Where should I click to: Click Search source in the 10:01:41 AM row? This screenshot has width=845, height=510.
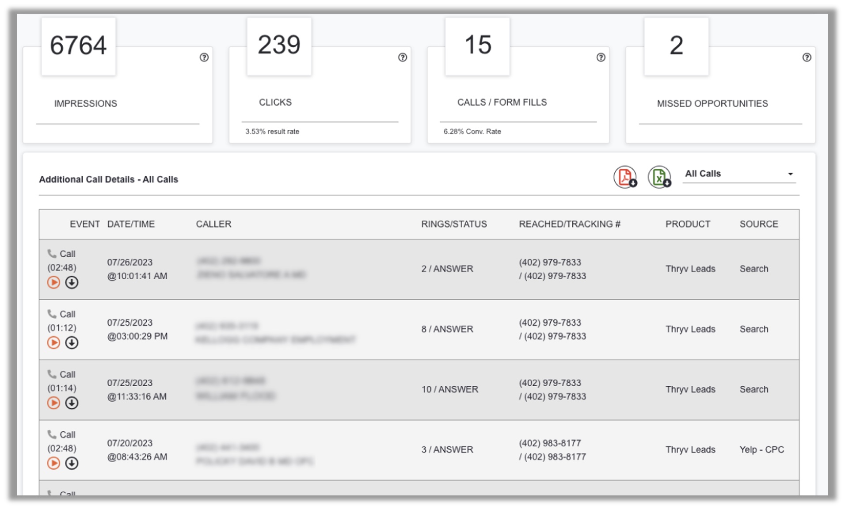coord(754,269)
